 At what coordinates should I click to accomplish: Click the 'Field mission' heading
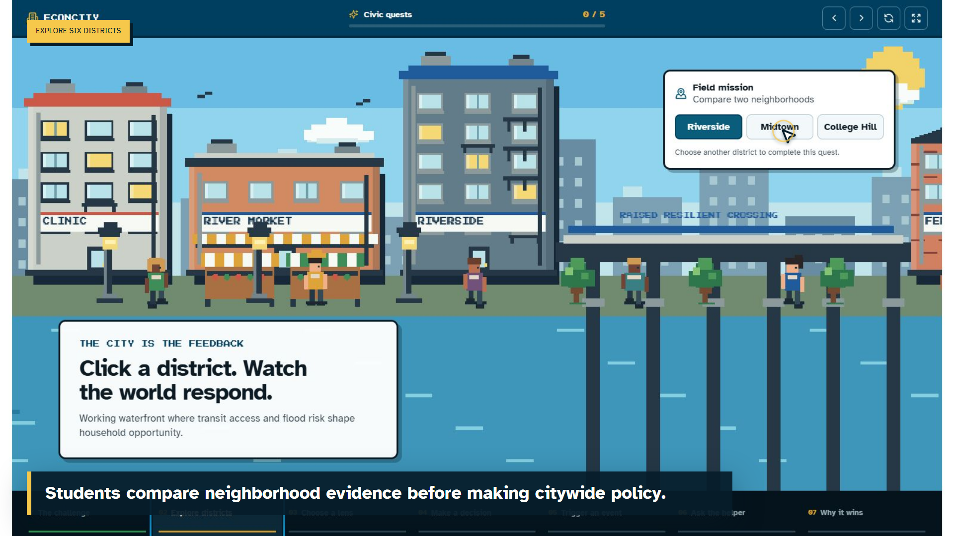(x=723, y=87)
